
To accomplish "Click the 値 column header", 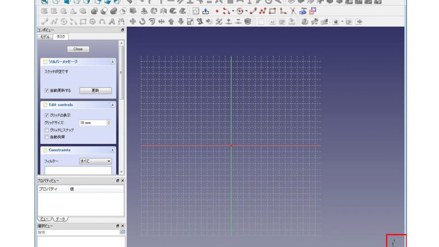I will click(72, 189).
